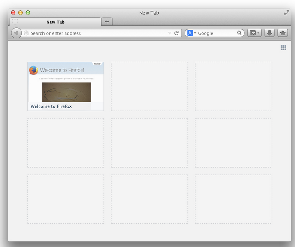Enter fullscreen with the expand arrows icon
Screen dimensions: 295x247
286,13
